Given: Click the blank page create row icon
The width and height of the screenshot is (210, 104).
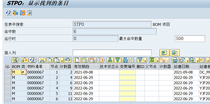Looking at the screenshot, I should [x=77, y=60].
